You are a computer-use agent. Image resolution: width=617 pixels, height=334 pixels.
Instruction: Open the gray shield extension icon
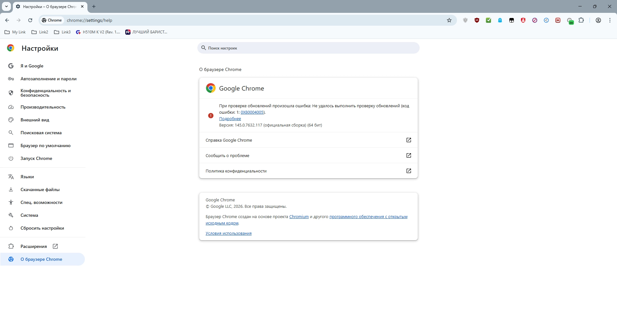pos(465,20)
